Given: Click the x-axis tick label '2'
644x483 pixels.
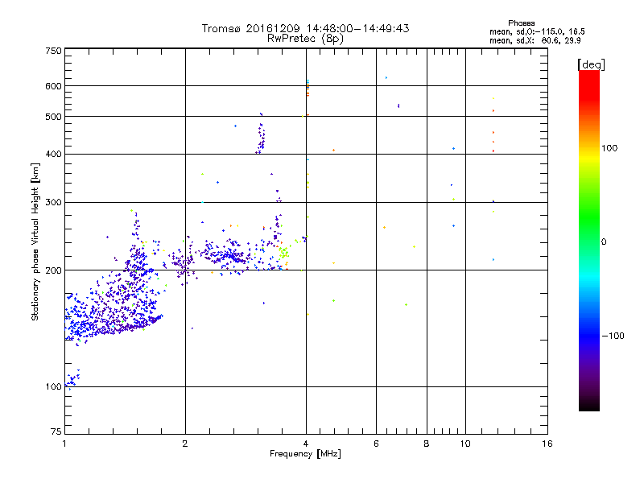Looking at the screenshot, I should (185, 444).
